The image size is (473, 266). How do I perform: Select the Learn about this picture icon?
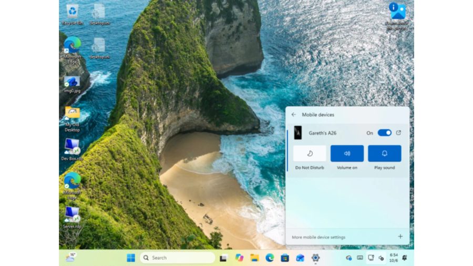(397, 16)
